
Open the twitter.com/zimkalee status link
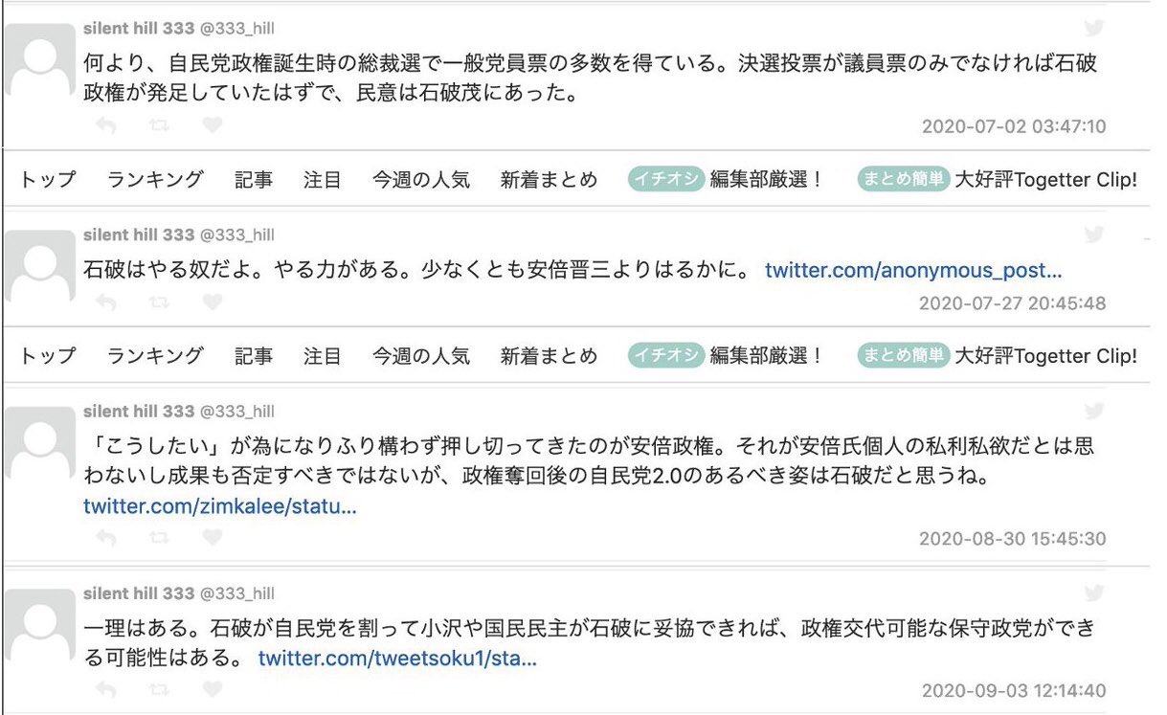[220, 506]
